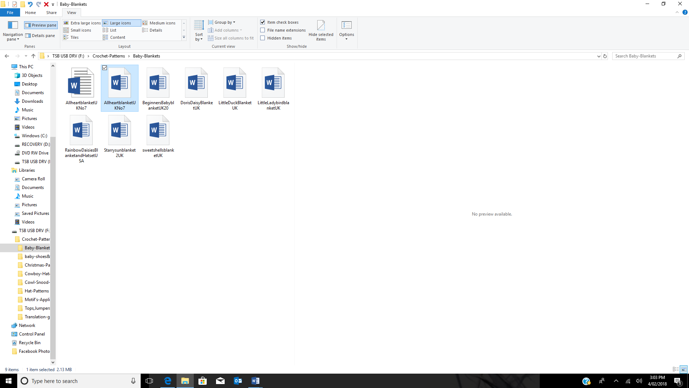Click the address bar refresh icon
The width and height of the screenshot is (689, 388).
605,56
